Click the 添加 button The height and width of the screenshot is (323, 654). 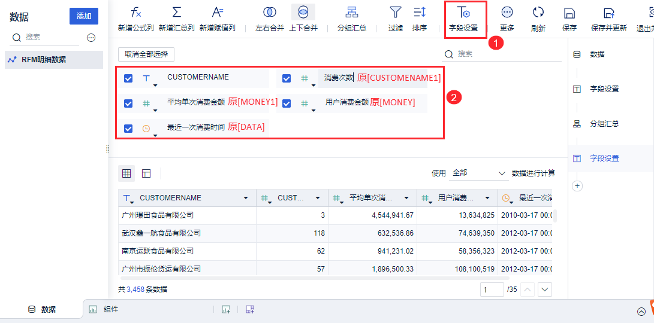(84, 16)
